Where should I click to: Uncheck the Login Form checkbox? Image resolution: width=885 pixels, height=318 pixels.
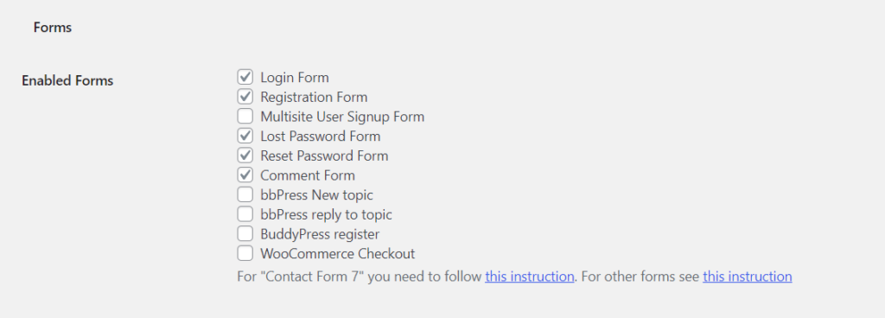pyautogui.click(x=245, y=77)
